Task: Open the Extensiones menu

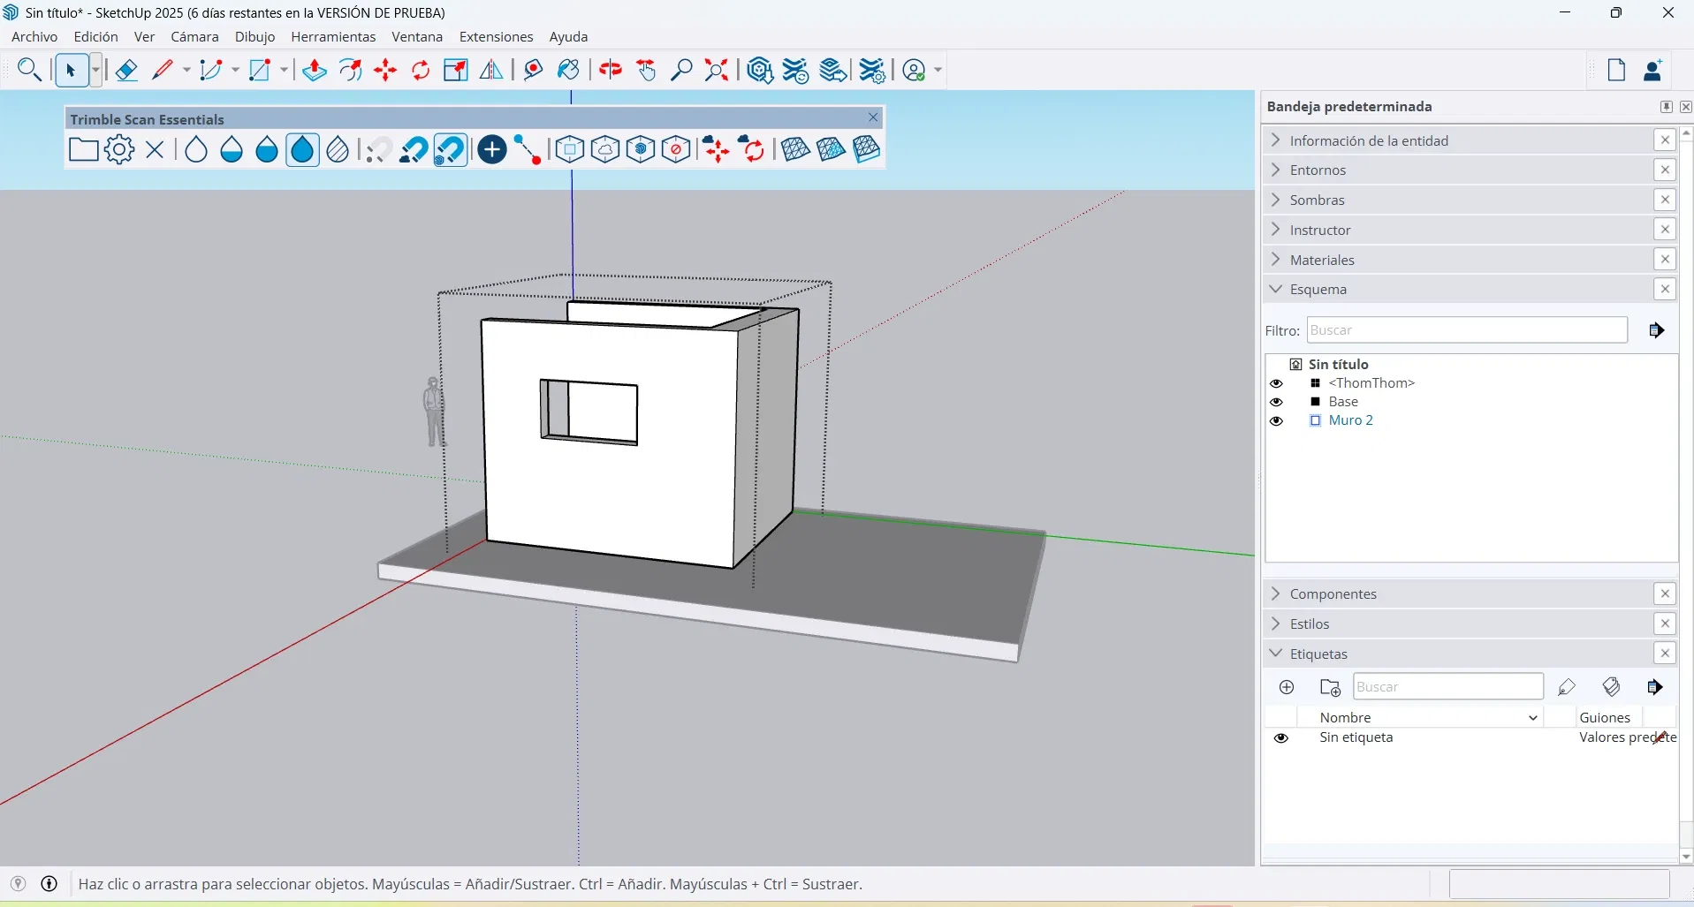Action: (x=496, y=36)
